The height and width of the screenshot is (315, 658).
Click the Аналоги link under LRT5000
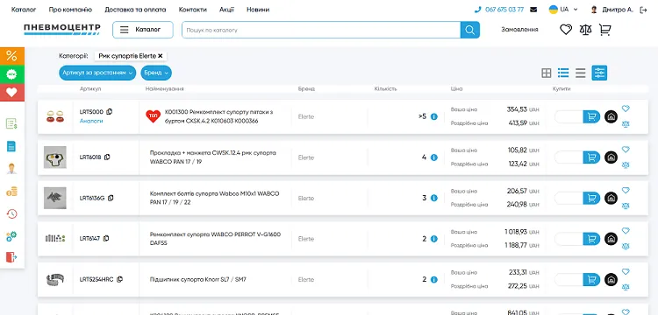click(x=91, y=121)
